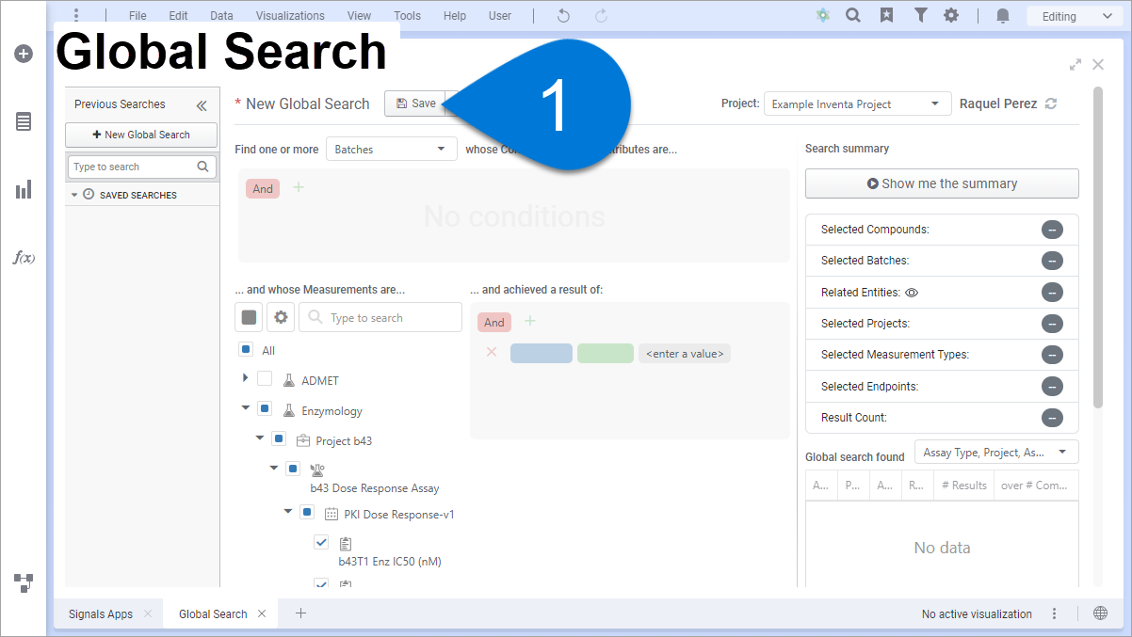Expand the ADMET tree node
This screenshot has height=637, width=1132.
click(x=246, y=378)
